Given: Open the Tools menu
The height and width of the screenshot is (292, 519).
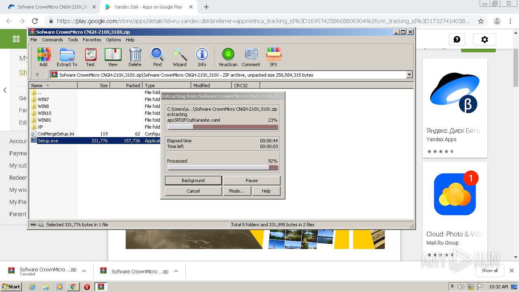Looking at the screenshot, I should click(73, 40).
